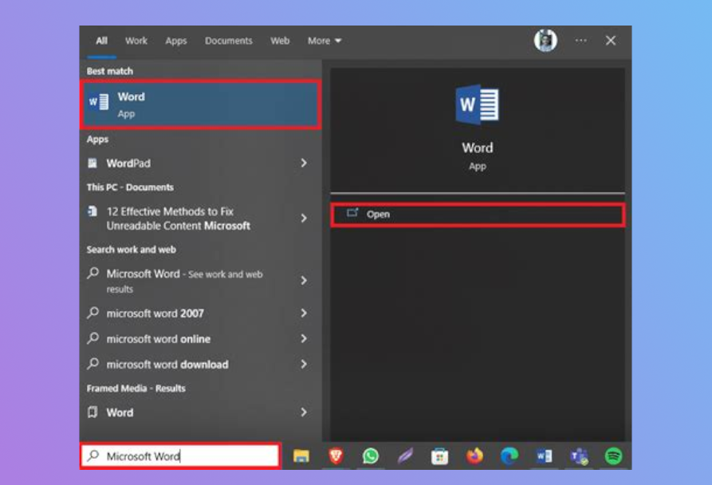712x485 pixels.
Task: Switch to the Documents search tab
Action: click(228, 41)
